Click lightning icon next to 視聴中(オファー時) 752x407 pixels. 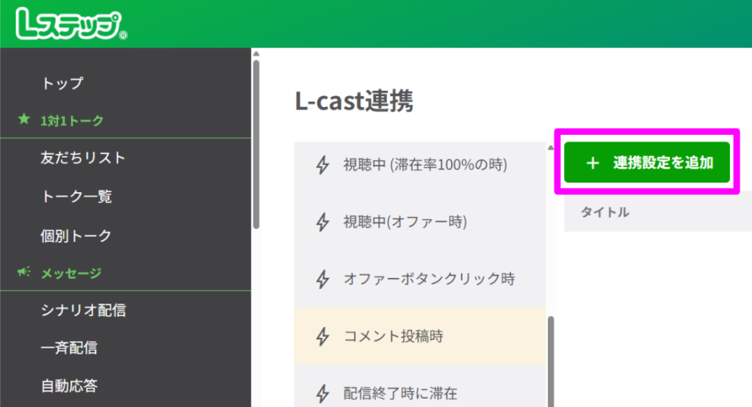point(322,221)
